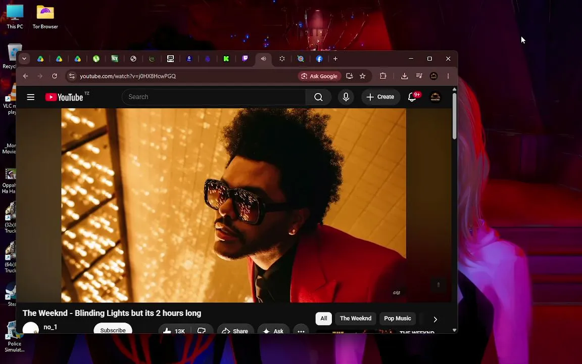This screenshot has height=364, width=582.
Task: Switch to the uTorrent tab
Action: point(96,59)
